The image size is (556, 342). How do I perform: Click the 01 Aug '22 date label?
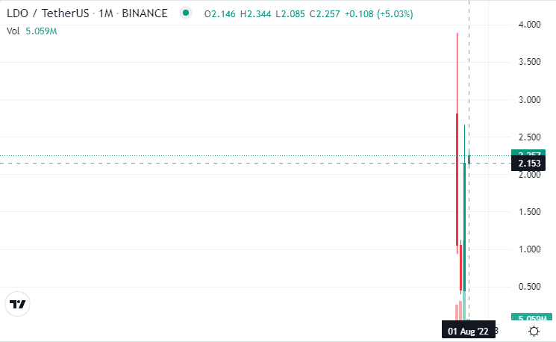pyautogui.click(x=468, y=331)
